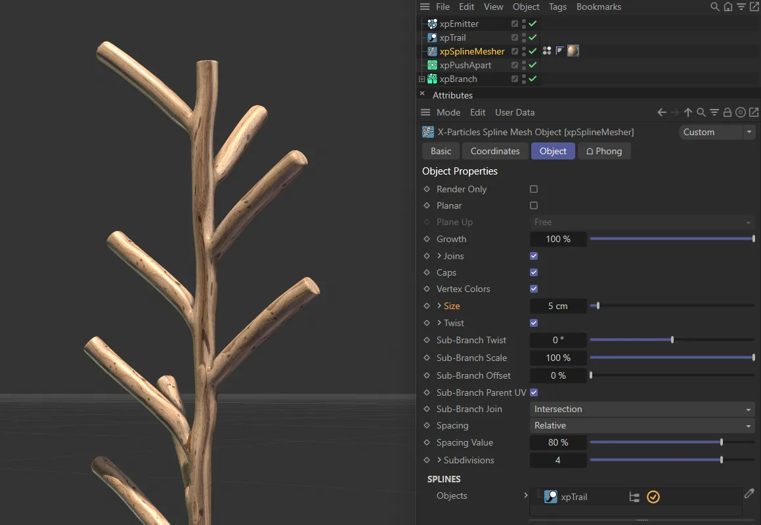761x525 pixels.
Task: Open the User Data menu
Action: pyautogui.click(x=515, y=112)
